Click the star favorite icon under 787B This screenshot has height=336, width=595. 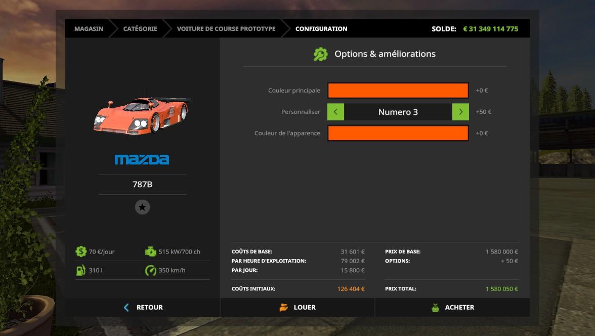(x=142, y=207)
